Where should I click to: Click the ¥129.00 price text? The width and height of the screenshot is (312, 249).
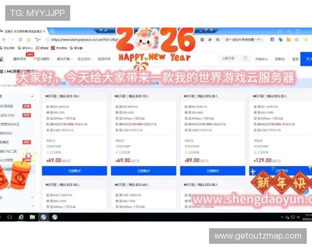[263, 160]
